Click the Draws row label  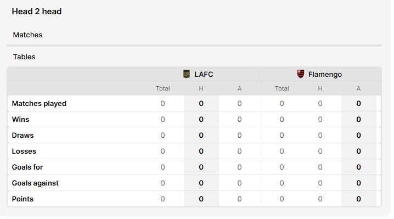22,135
